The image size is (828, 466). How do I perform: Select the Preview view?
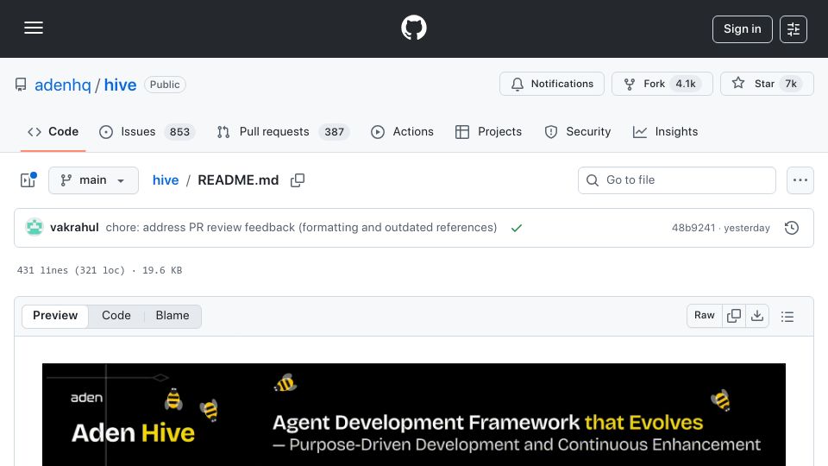point(55,316)
